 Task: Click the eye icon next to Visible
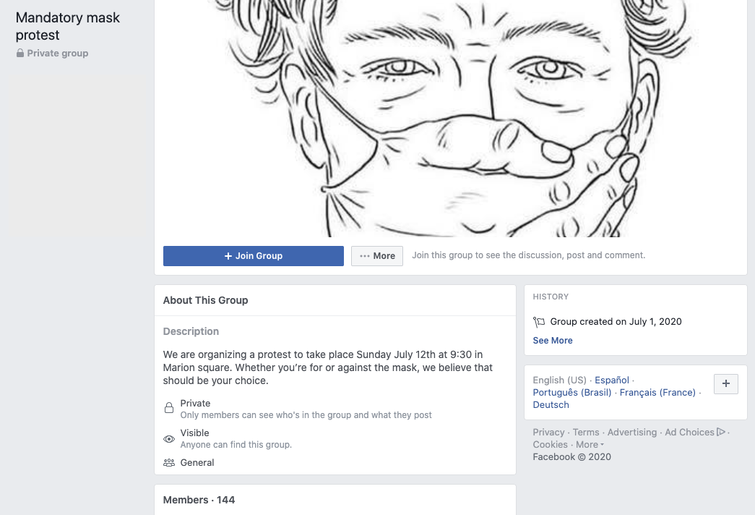click(x=168, y=438)
